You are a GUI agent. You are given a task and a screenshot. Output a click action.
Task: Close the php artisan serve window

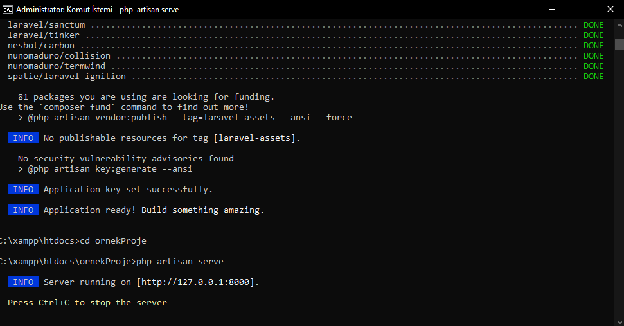tap(610, 9)
